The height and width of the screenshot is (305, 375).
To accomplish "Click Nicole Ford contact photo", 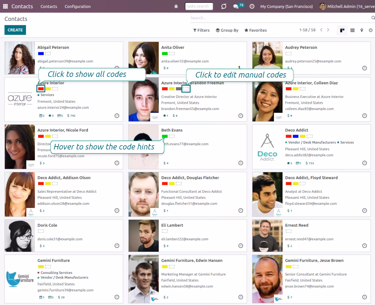I will click(x=20, y=147).
